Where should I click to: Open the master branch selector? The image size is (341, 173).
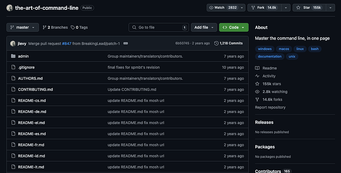23,27
